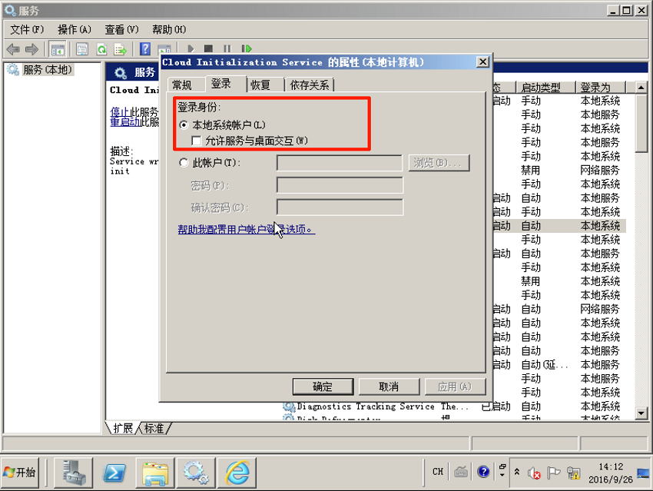This screenshot has width=653, height=491.
Task: Click the Forward arrow in the toolbar
Action: coord(31,49)
